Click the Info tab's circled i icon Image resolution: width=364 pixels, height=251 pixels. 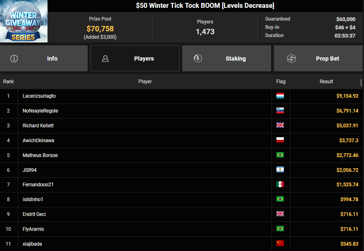(14, 59)
